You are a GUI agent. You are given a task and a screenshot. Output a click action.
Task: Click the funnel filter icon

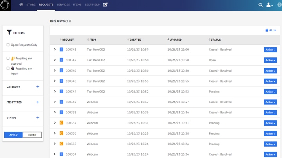point(9,32)
